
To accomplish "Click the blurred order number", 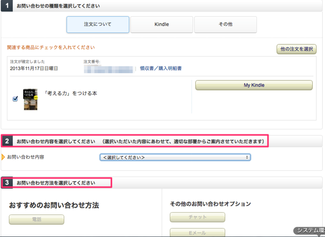I will (108, 69).
